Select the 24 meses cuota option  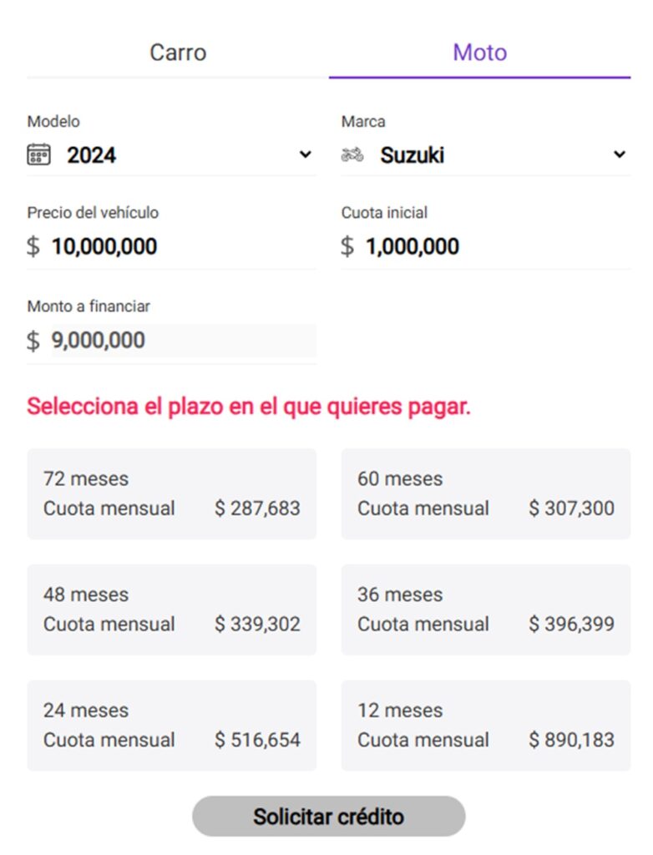click(x=171, y=725)
